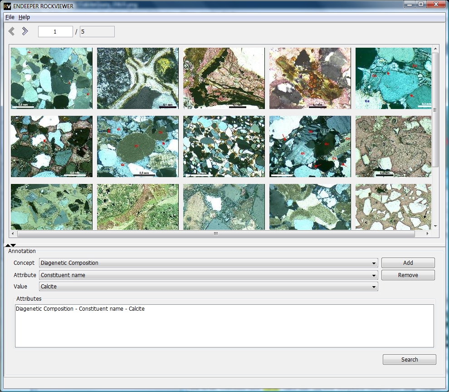Click the vertical scrollbar down arrow
This screenshot has width=449, height=392.
(x=435, y=226)
